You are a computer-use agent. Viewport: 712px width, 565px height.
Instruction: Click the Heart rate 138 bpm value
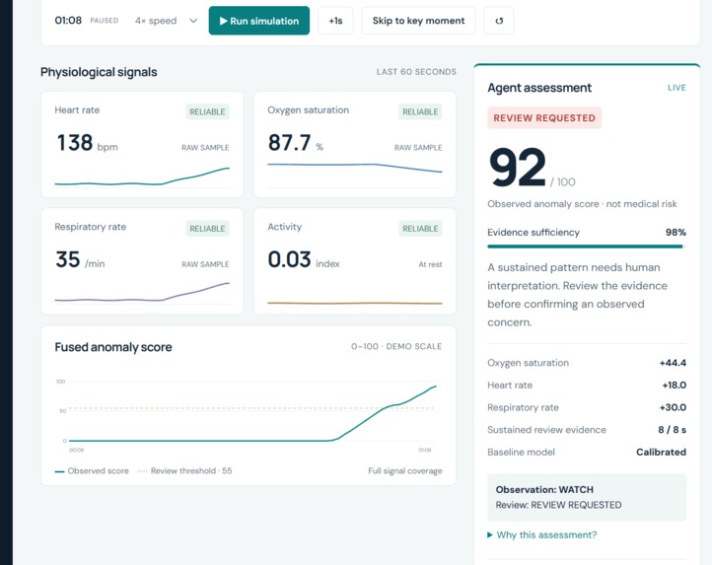pos(87,143)
